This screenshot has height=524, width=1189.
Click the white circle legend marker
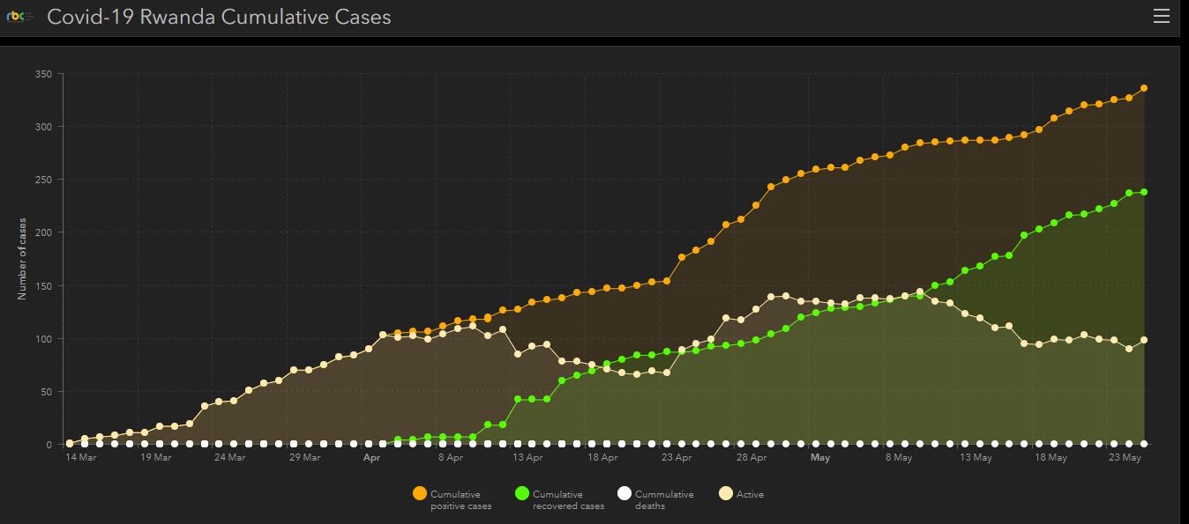tap(624, 494)
